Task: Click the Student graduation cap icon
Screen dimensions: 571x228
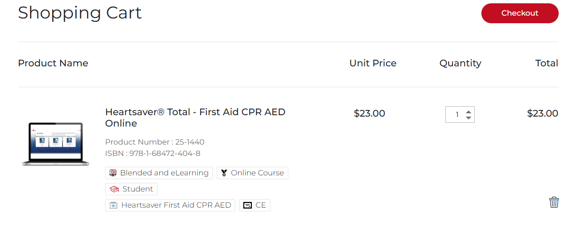Action: (114, 189)
